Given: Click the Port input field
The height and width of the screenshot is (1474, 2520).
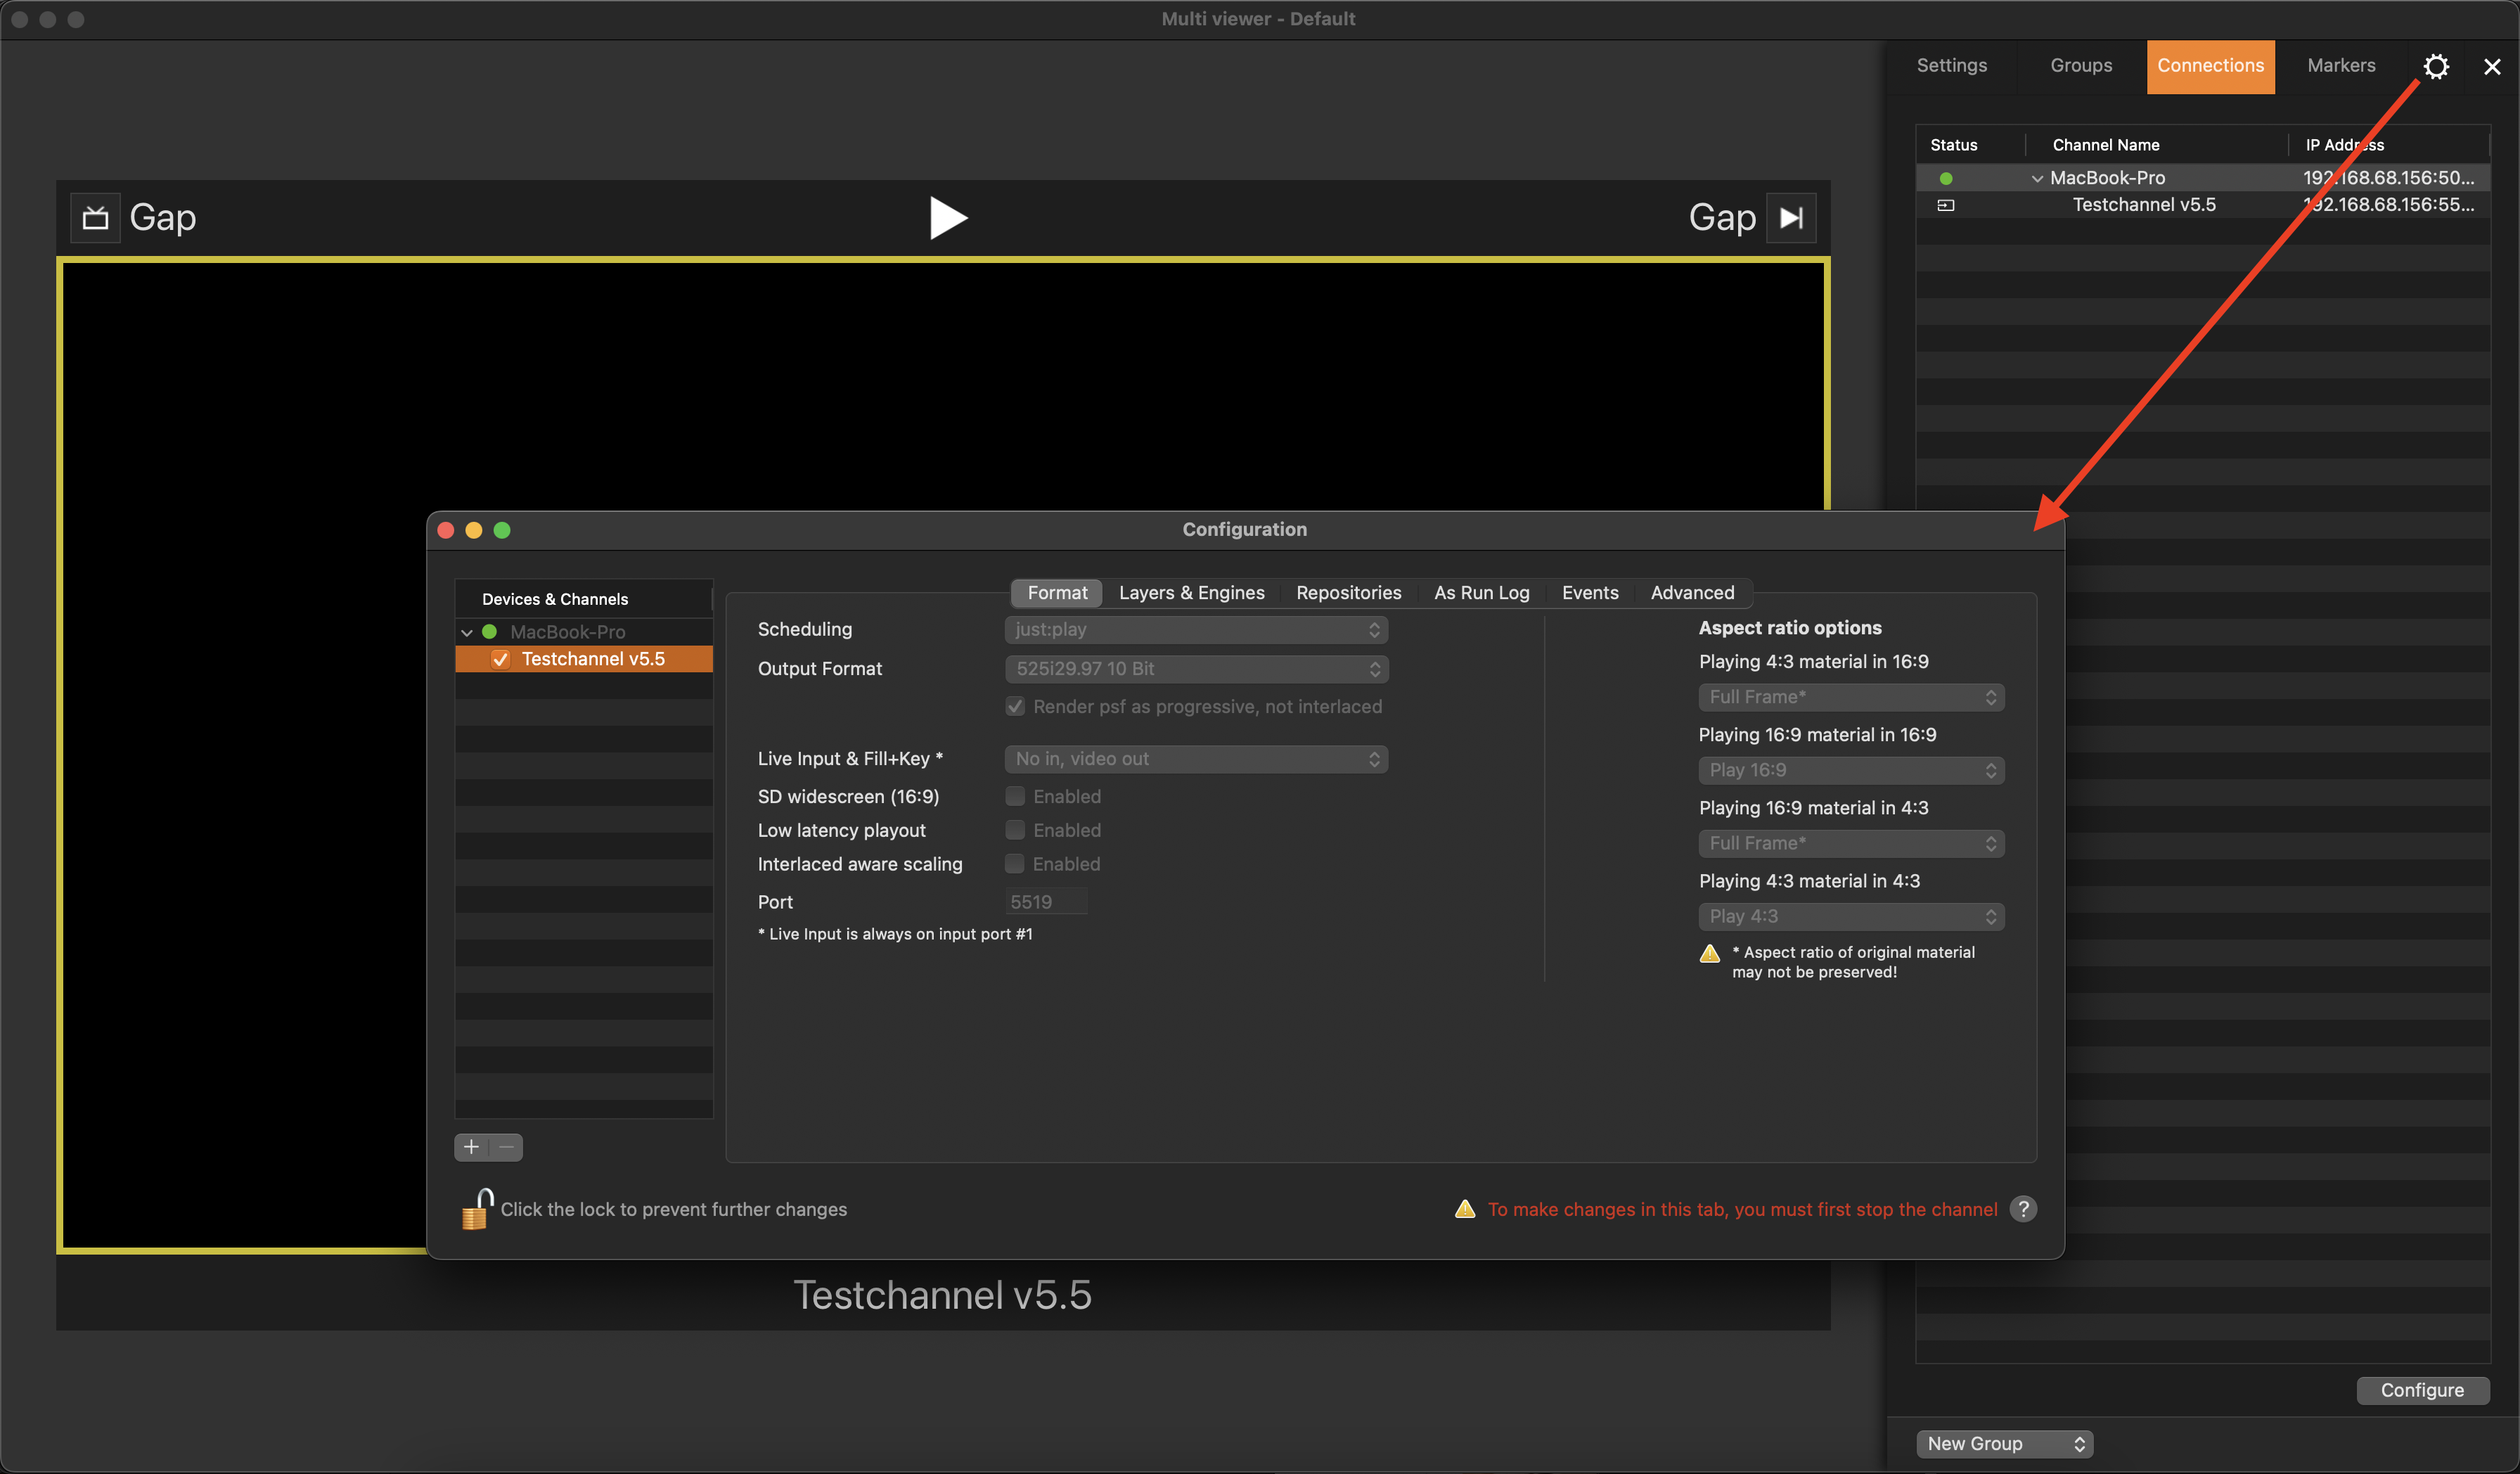Looking at the screenshot, I should (x=1045, y=902).
